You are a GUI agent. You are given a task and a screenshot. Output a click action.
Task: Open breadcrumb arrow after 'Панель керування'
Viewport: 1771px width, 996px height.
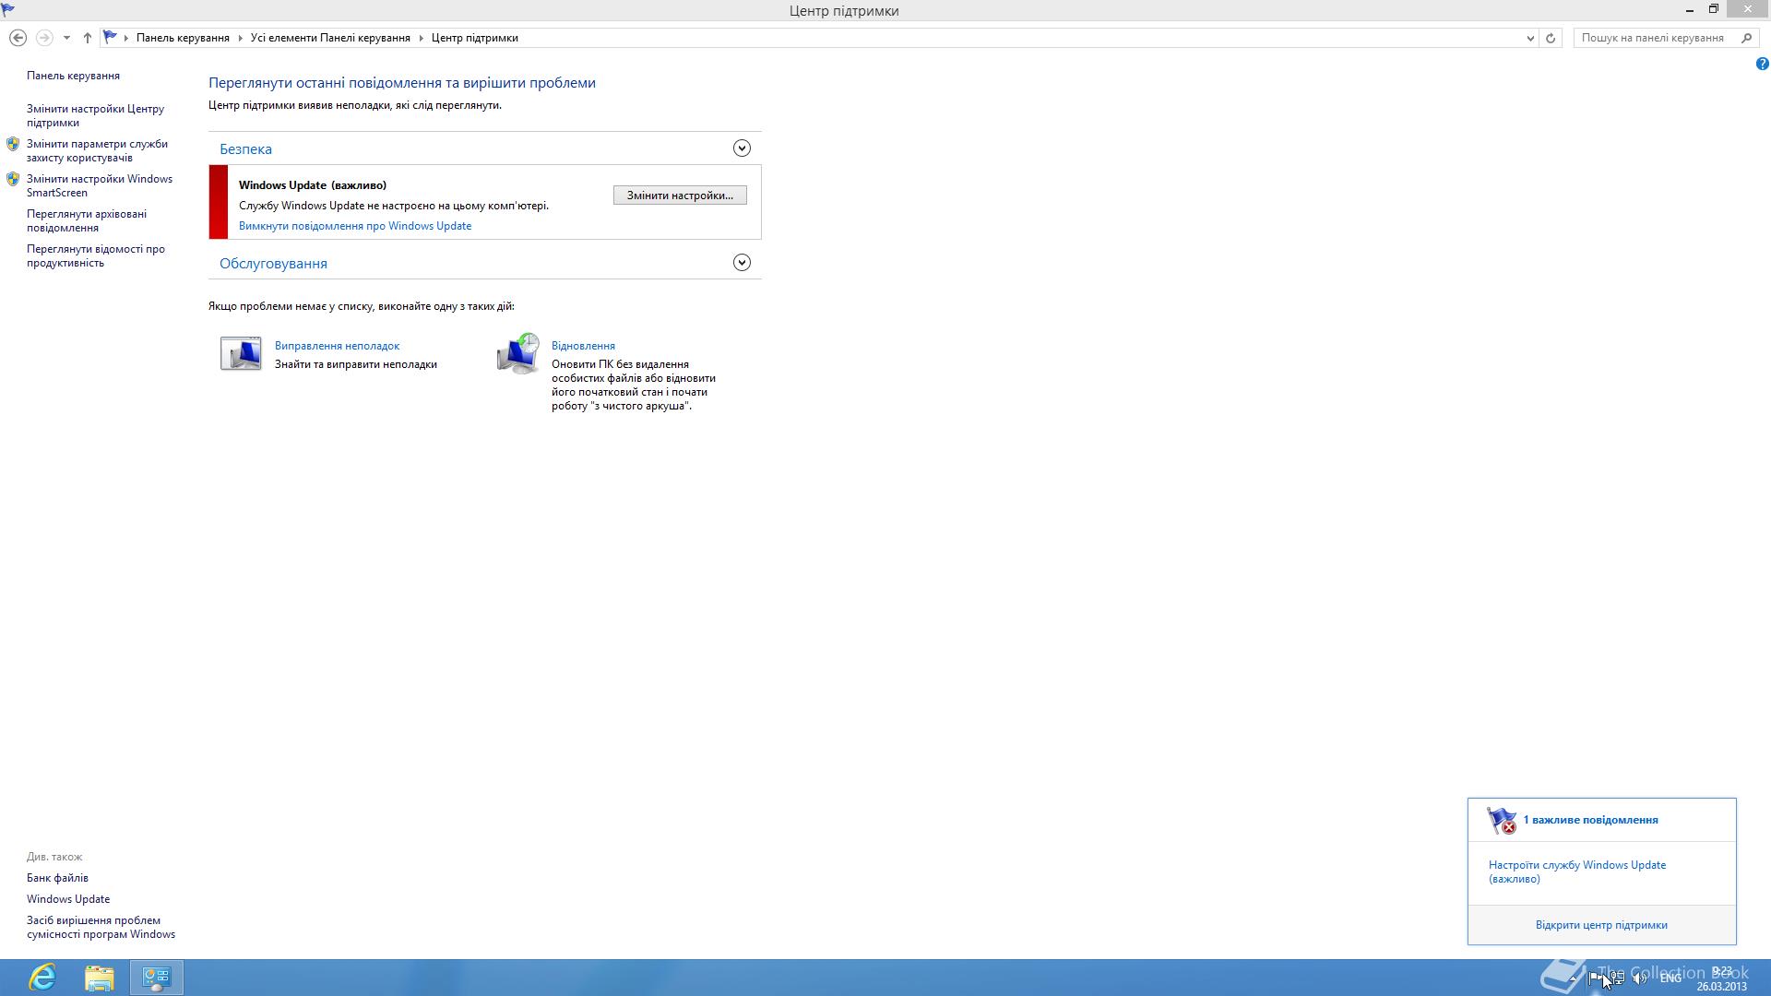pos(240,38)
